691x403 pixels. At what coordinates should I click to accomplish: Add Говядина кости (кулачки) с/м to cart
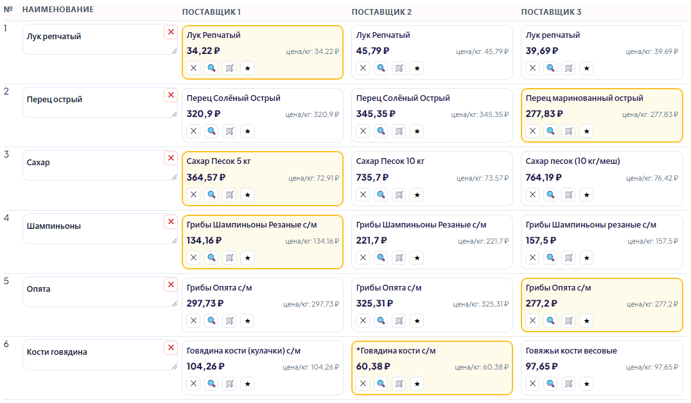click(229, 384)
